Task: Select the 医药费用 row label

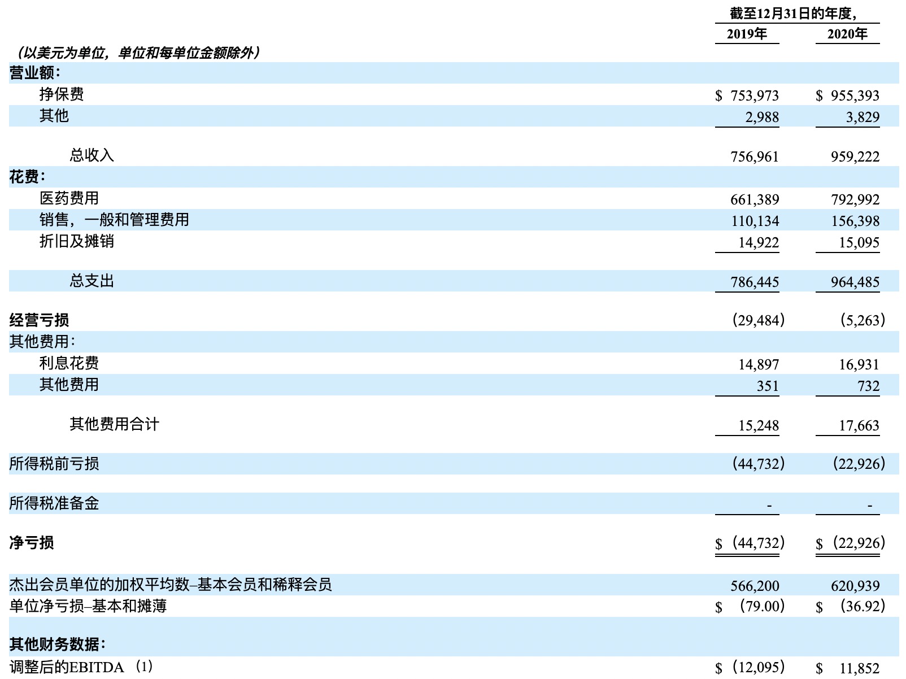Action: (69, 198)
